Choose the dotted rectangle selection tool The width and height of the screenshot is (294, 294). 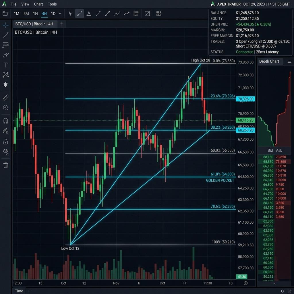click(x=136, y=13)
